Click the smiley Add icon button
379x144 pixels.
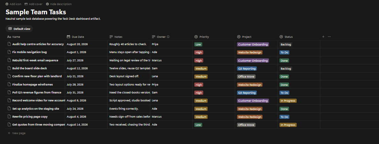[7, 4]
